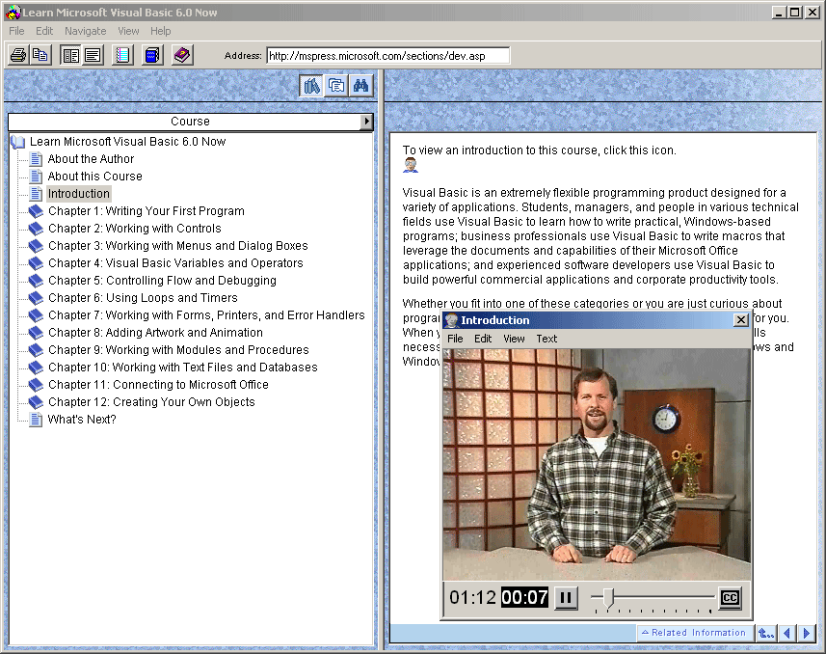Image resolution: width=826 pixels, height=654 pixels.
Task: Open the File menu in Introduction popup
Action: click(x=455, y=339)
